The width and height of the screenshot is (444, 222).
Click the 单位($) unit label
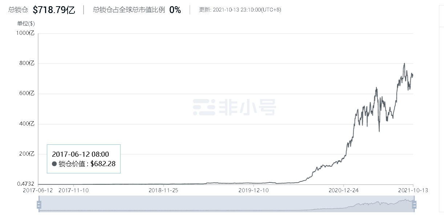pos(26,24)
